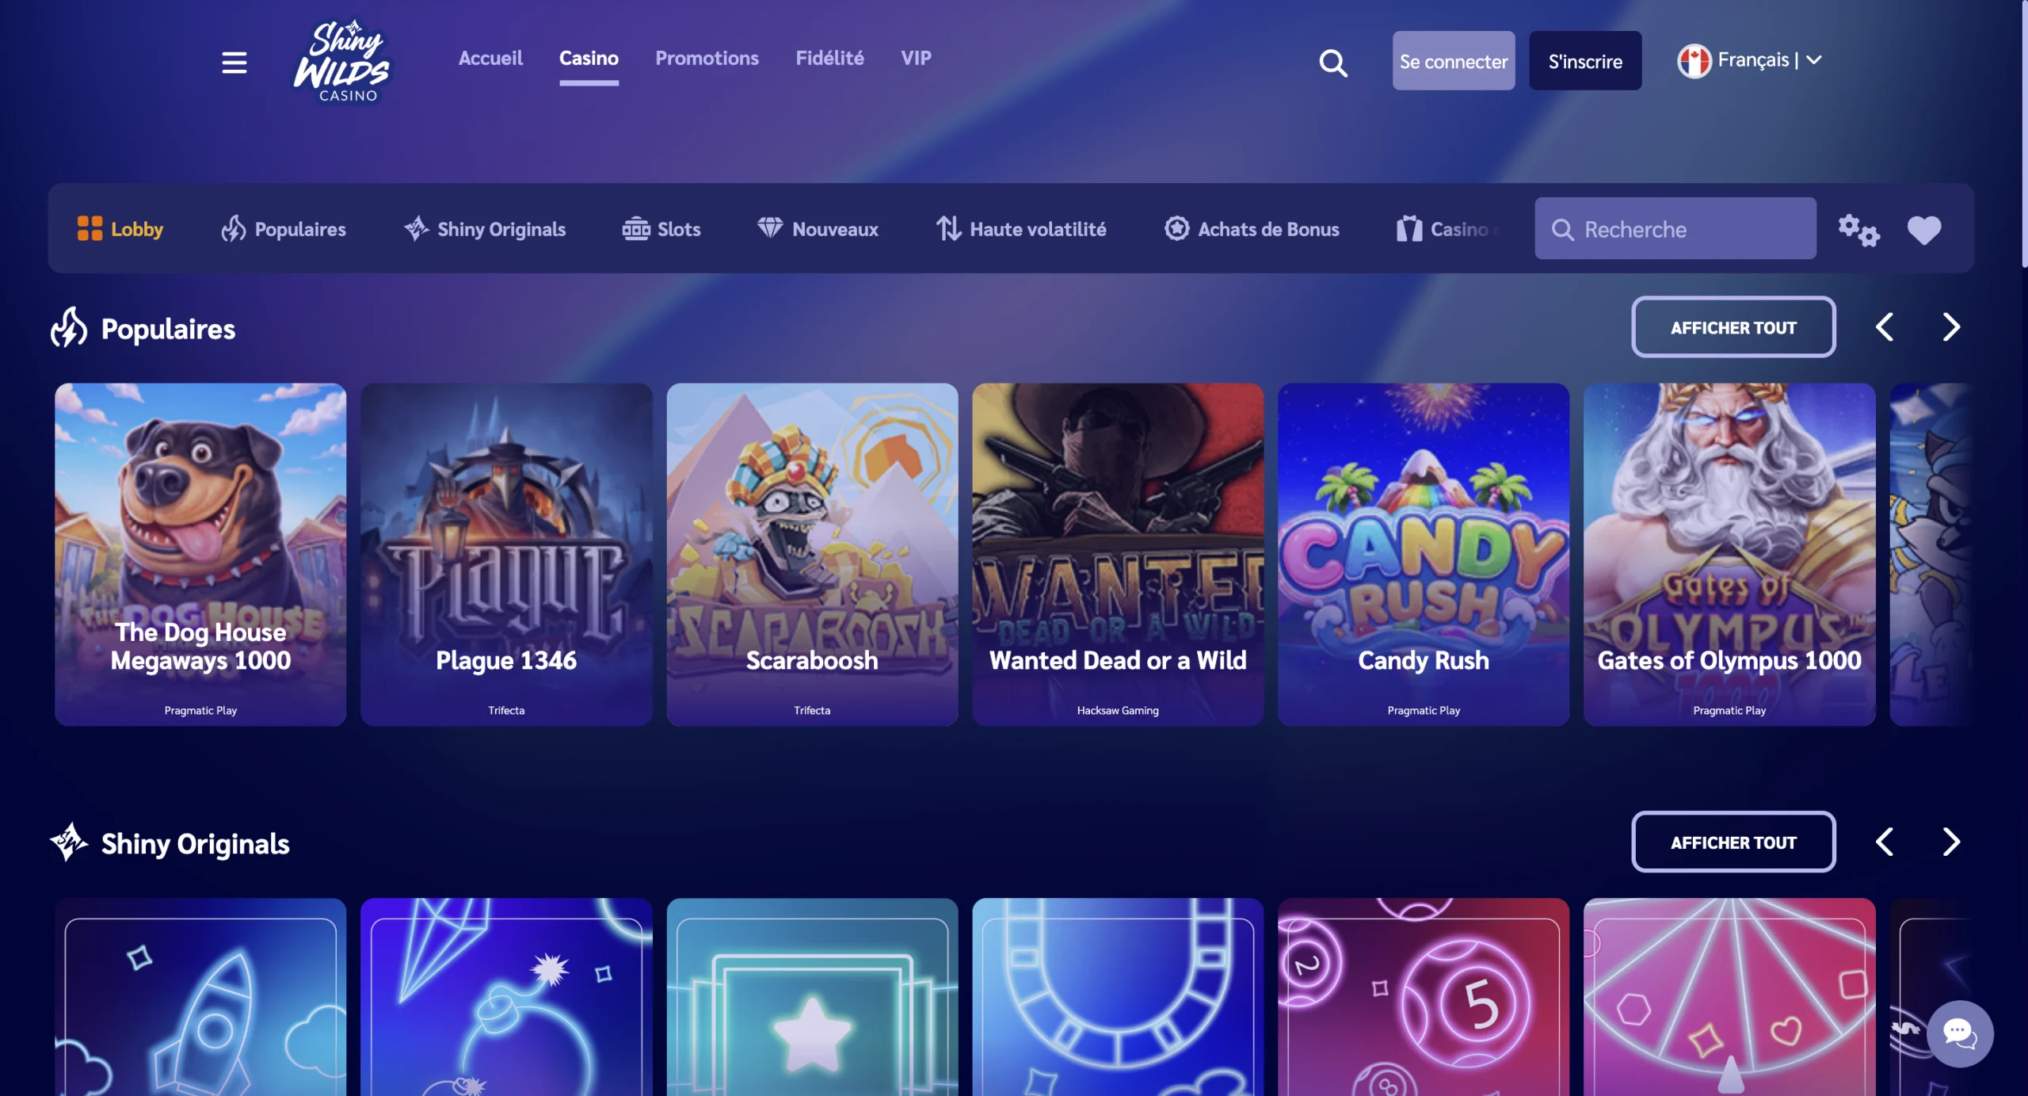The width and height of the screenshot is (2028, 1096).
Task: Open the Scaraboosh game
Action: (812, 554)
